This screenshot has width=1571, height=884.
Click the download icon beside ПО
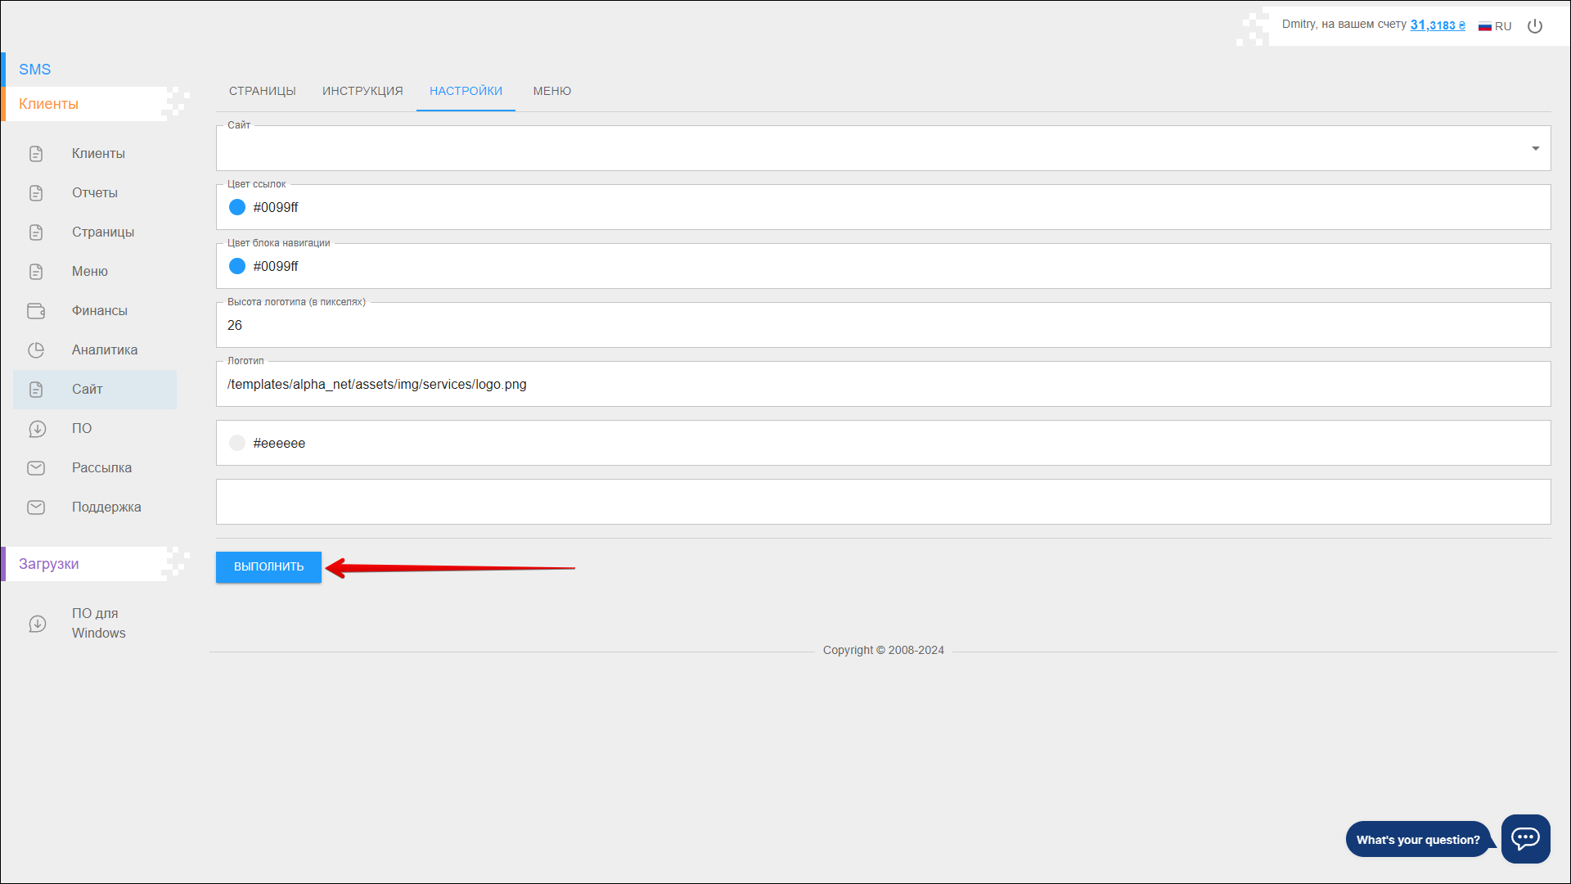(x=37, y=429)
